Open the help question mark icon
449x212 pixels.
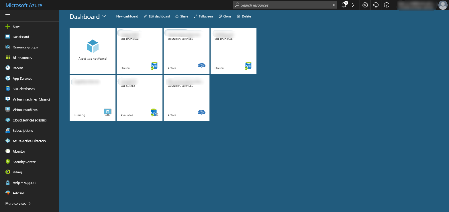click(x=387, y=5)
